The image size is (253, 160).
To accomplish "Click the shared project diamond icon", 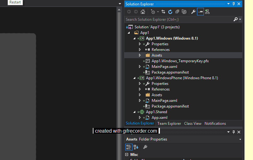I will pos(142,112).
